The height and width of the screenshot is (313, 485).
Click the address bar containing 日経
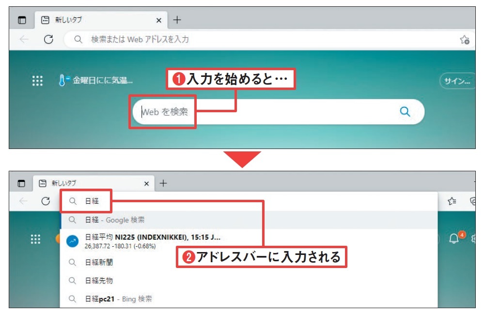coord(249,201)
